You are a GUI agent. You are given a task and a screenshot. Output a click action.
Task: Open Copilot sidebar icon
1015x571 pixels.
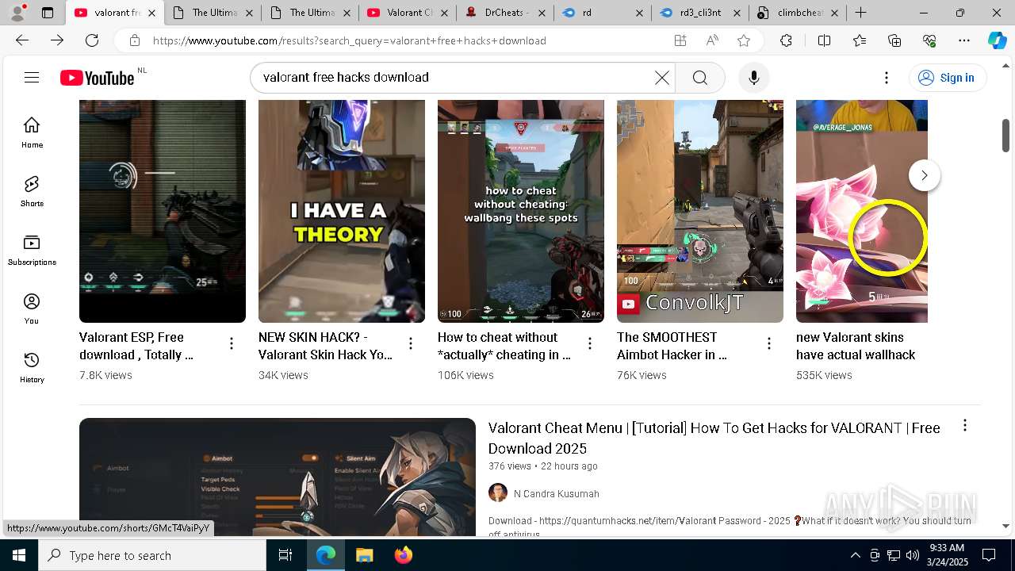point(997,40)
